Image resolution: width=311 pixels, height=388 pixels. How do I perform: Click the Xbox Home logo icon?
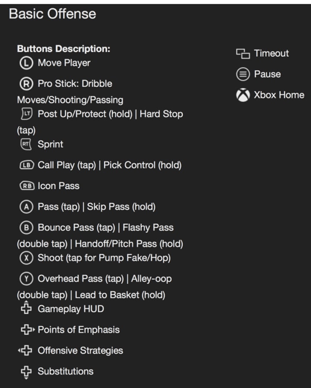click(243, 95)
